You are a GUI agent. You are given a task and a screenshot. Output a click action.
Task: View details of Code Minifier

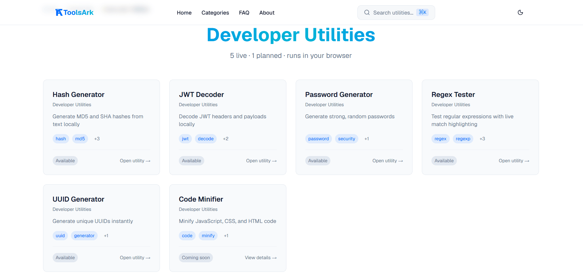[x=261, y=258]
